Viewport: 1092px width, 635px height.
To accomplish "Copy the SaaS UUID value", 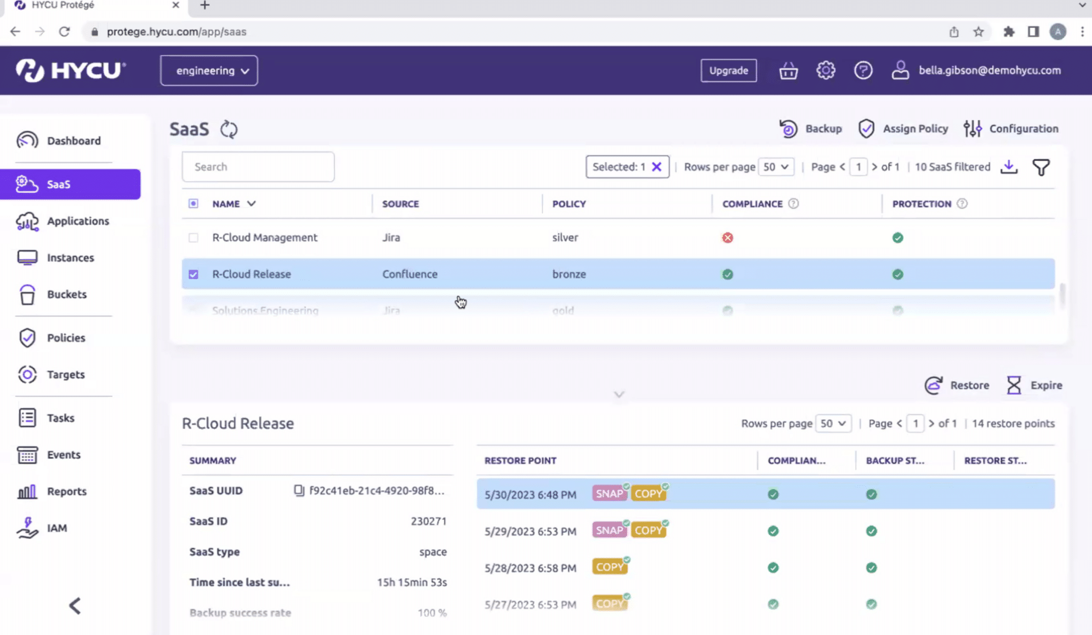I will tap(299, 490).
